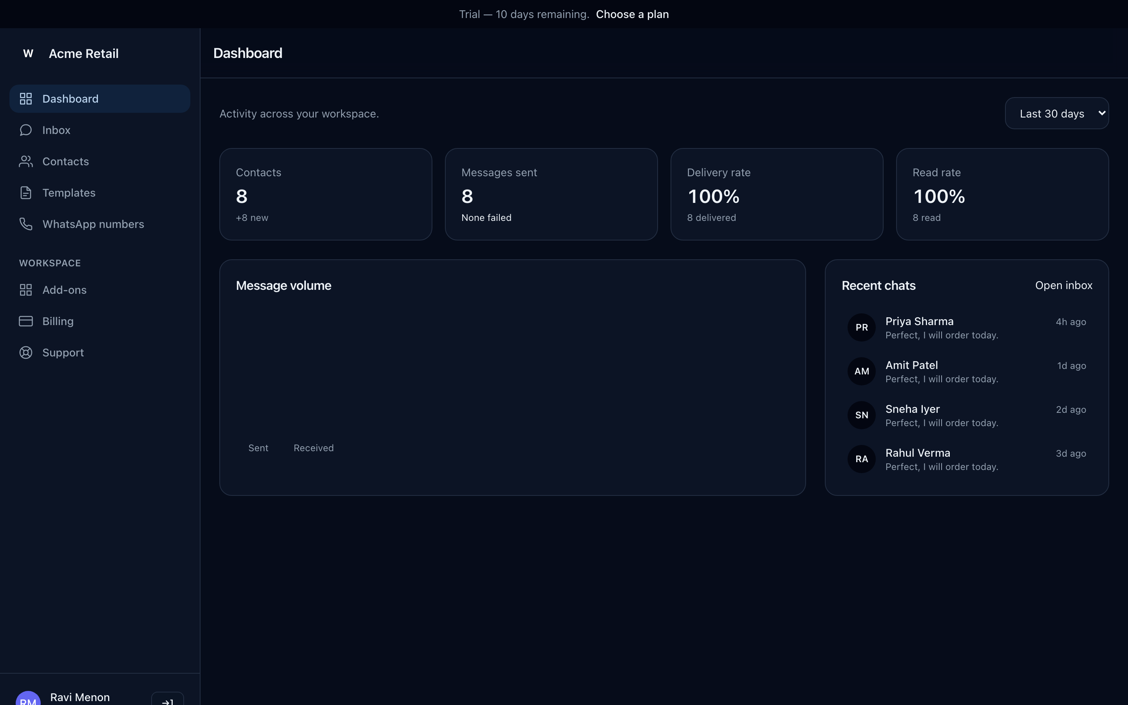Click the Support lifebuoy icon
The width and height of the screenshot is (1128, 705).
25,352
